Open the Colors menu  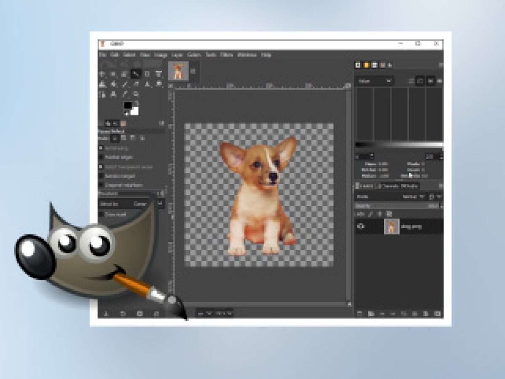coord(194,55)
